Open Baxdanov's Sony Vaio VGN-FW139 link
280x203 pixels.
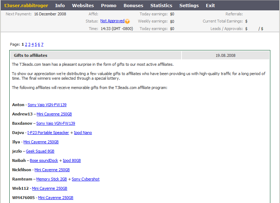point(55,123)
